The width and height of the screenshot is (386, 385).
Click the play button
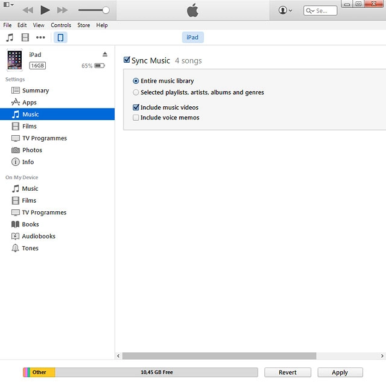45,10
